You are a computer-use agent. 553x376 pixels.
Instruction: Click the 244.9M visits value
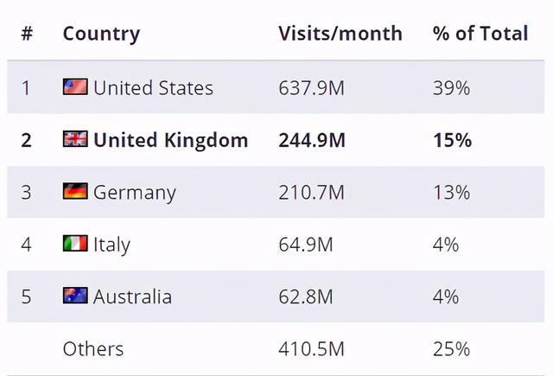coord(312,140)
